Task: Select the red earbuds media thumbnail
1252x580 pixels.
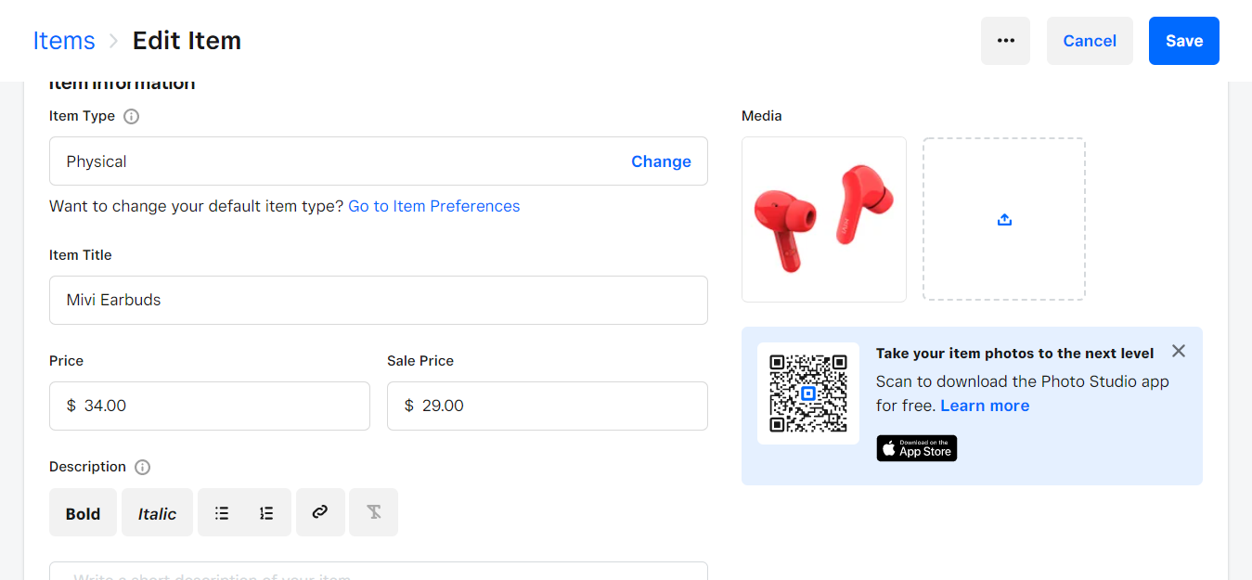Action: [x=823, y=219]
